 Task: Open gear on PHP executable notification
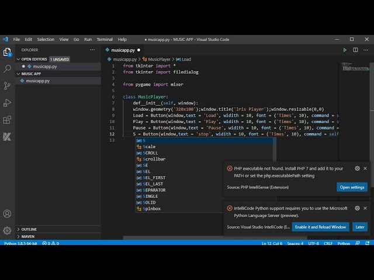coord(357,169)
